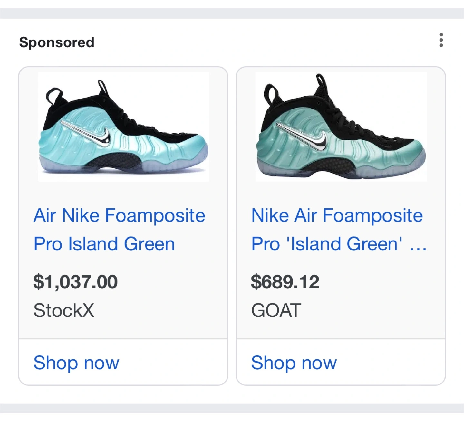Select the StockX seller name
Image resolution: width=464 pixels, height=425 pixels.
pos(64,310)
